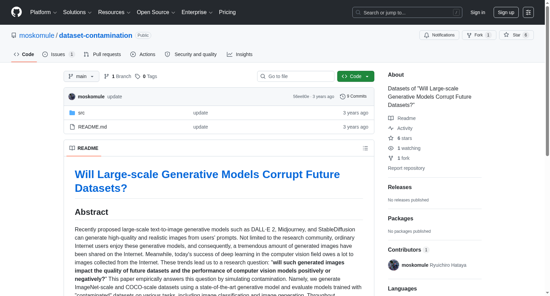Expand the Resources menu
The width and height of the screenshot is (550, 296).
[114, 12]
